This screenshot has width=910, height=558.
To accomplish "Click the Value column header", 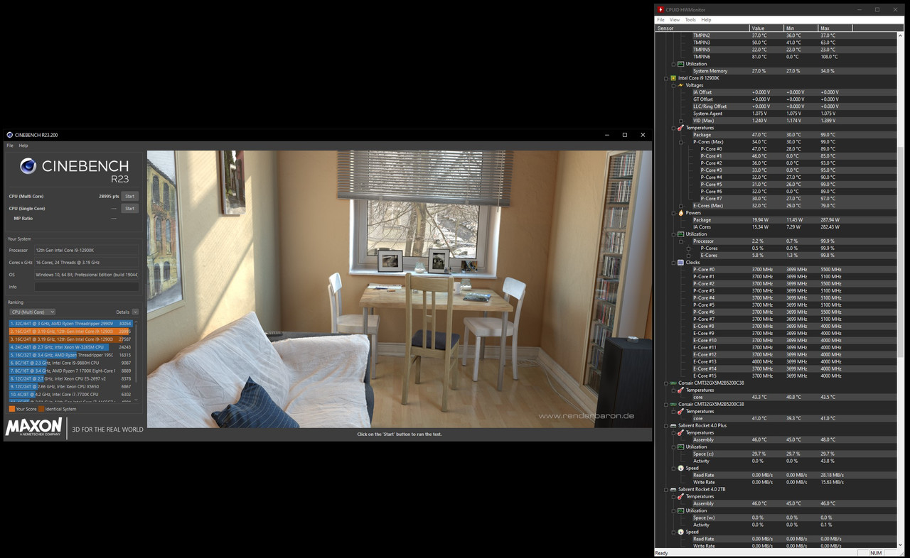I will click(x=766, y=28).
